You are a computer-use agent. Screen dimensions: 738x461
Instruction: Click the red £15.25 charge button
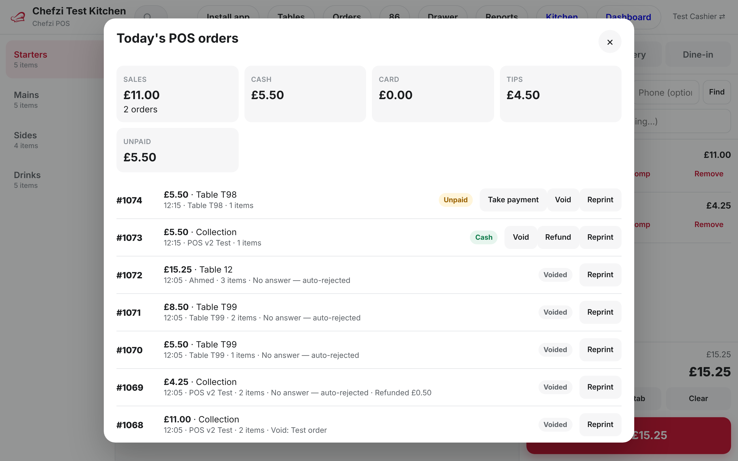pos(628,435)
